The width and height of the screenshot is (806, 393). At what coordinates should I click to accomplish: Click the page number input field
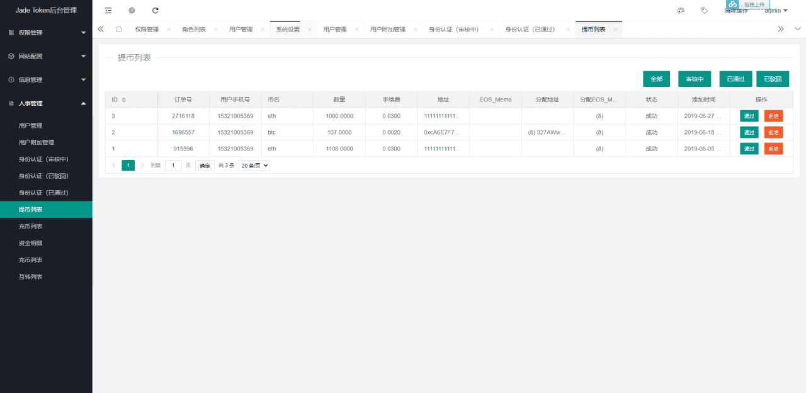(x=173, y=165)
